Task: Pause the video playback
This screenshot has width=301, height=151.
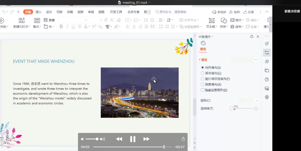Action: coord(133,139)
